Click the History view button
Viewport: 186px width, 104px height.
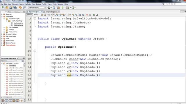click(x=36, y=15)
